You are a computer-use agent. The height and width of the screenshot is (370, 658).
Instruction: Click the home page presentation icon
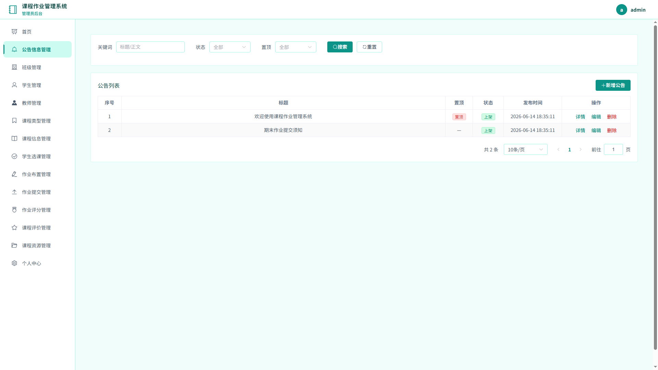[x=14, y=32]
